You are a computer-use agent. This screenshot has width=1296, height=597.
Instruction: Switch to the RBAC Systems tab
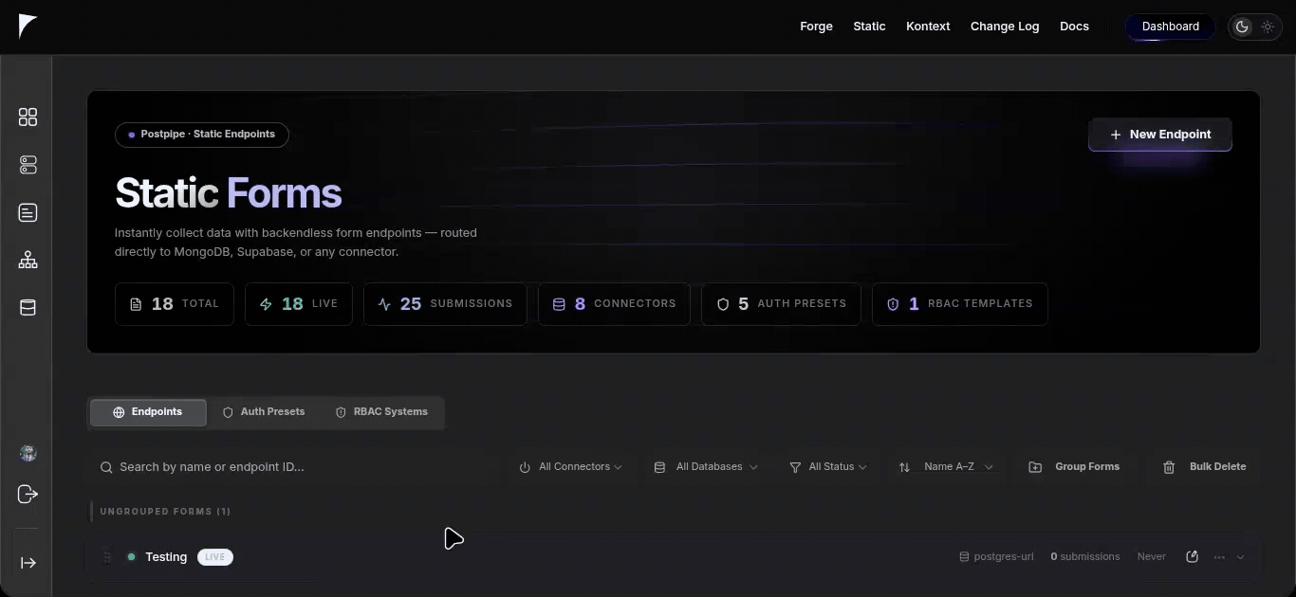[381, 412]
